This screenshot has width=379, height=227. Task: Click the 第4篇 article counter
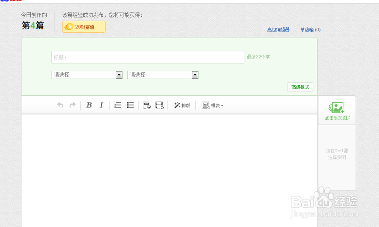coord(33,25)
